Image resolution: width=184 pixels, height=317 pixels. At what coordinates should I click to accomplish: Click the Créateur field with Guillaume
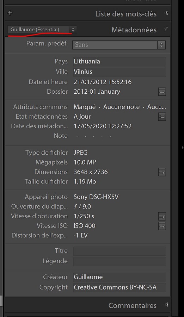point(119,277)
